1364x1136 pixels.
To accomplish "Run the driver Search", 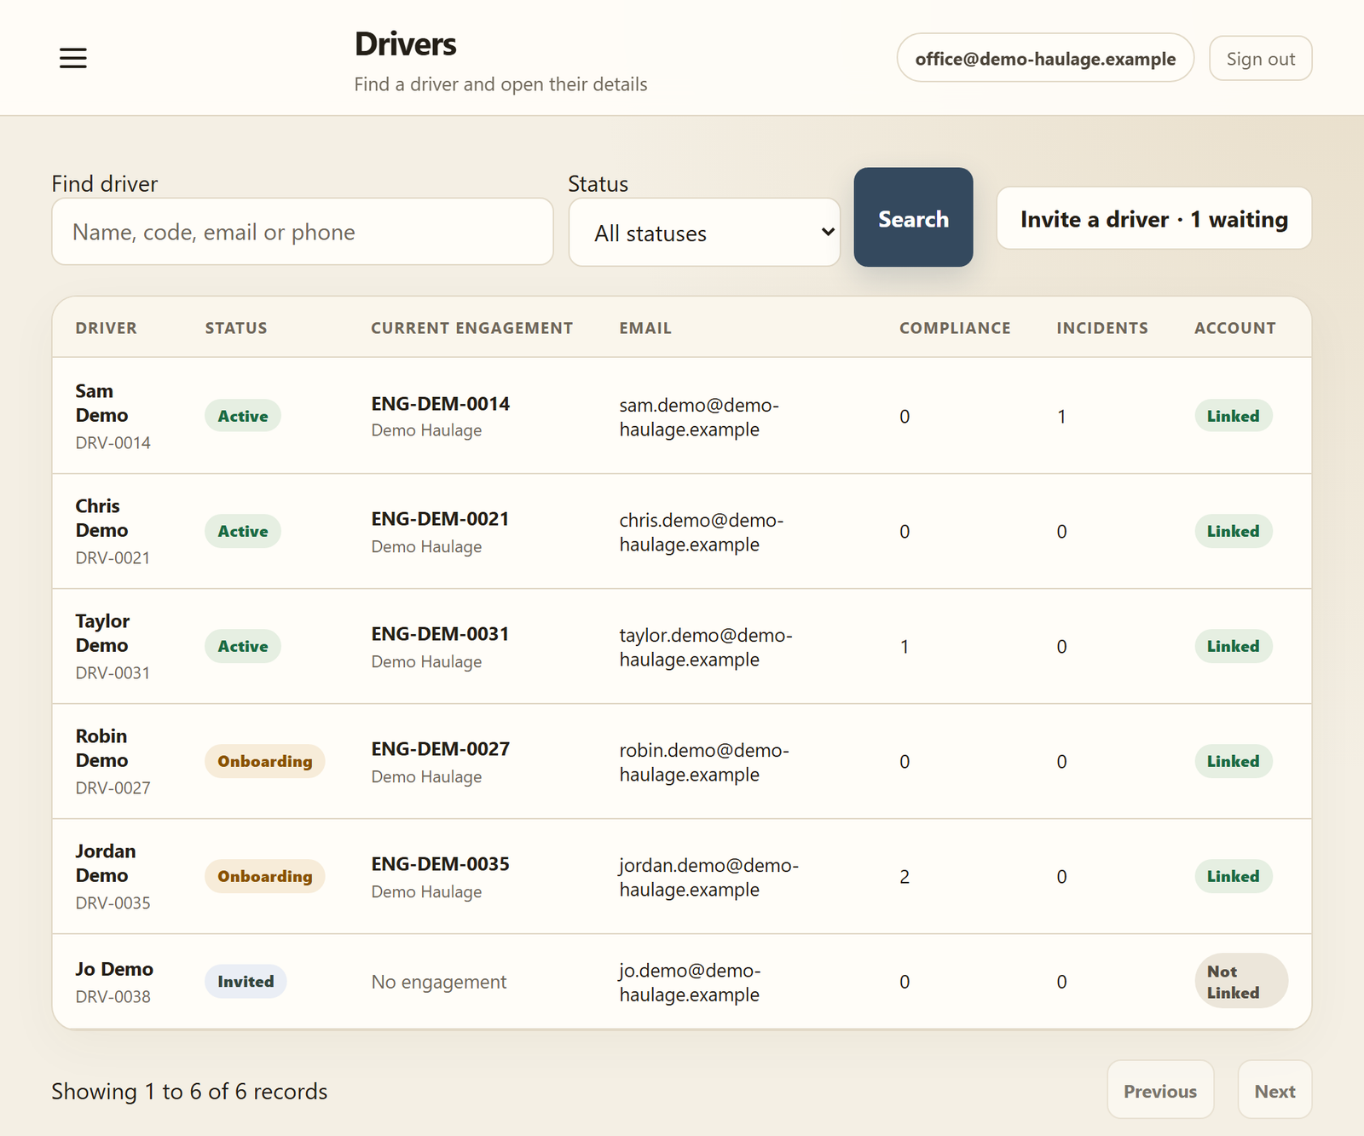I will tap(913, 217).
